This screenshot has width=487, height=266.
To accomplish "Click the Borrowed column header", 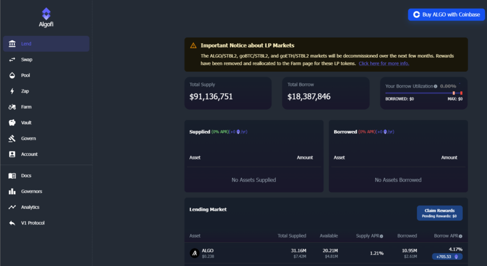I will click(x=407, y=236).
